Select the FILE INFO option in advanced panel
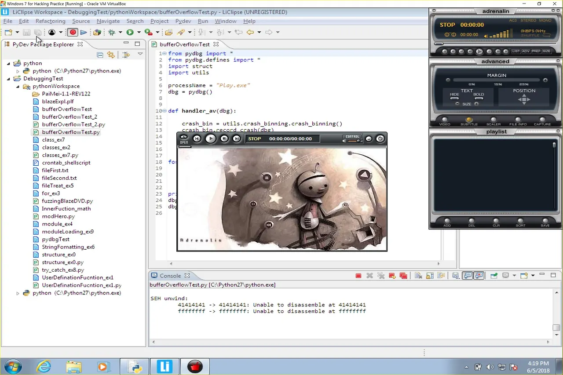 click(518, 119)
